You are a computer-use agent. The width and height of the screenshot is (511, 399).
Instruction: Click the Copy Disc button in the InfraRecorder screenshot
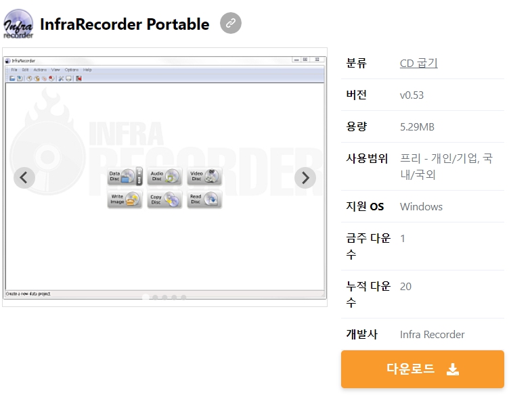point(164,199)
